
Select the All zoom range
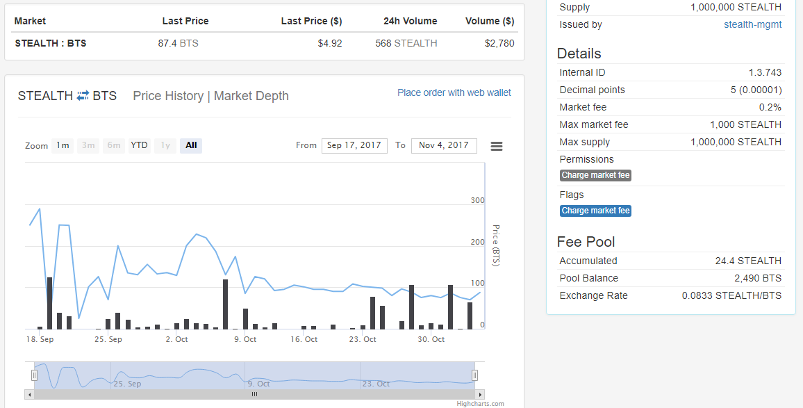pos(191,145)
